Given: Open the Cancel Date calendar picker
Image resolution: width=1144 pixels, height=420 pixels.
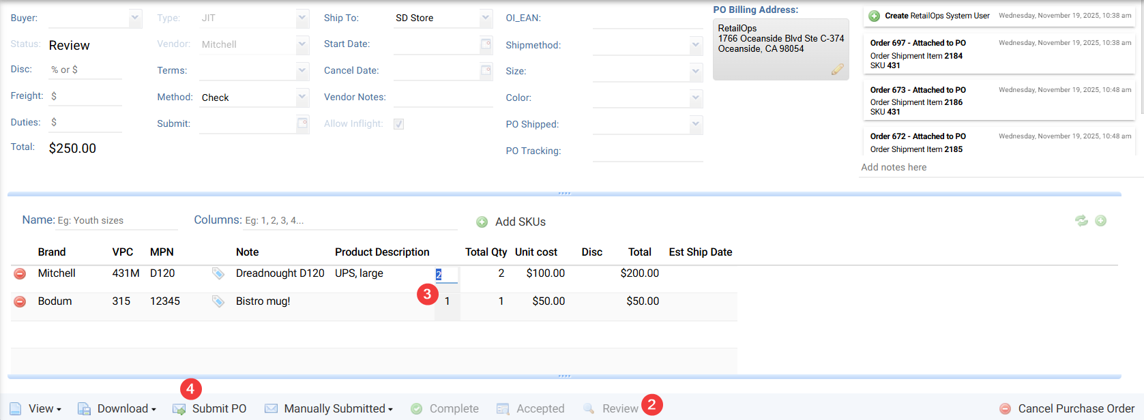Looking at the screenshot, I should (x=486, y=70).
